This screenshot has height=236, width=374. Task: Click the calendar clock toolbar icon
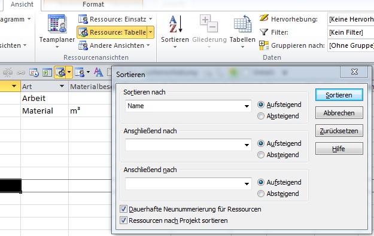[34, 72]
